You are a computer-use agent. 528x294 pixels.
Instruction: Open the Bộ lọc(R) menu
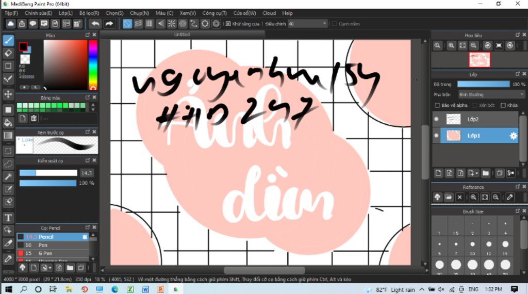pyautogui.click(x=89, y=13)
